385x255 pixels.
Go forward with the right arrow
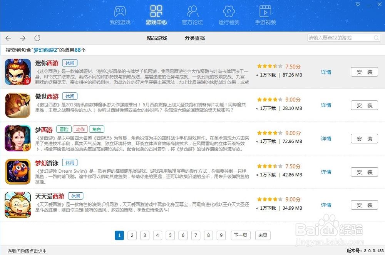click(x=23, y=38)
